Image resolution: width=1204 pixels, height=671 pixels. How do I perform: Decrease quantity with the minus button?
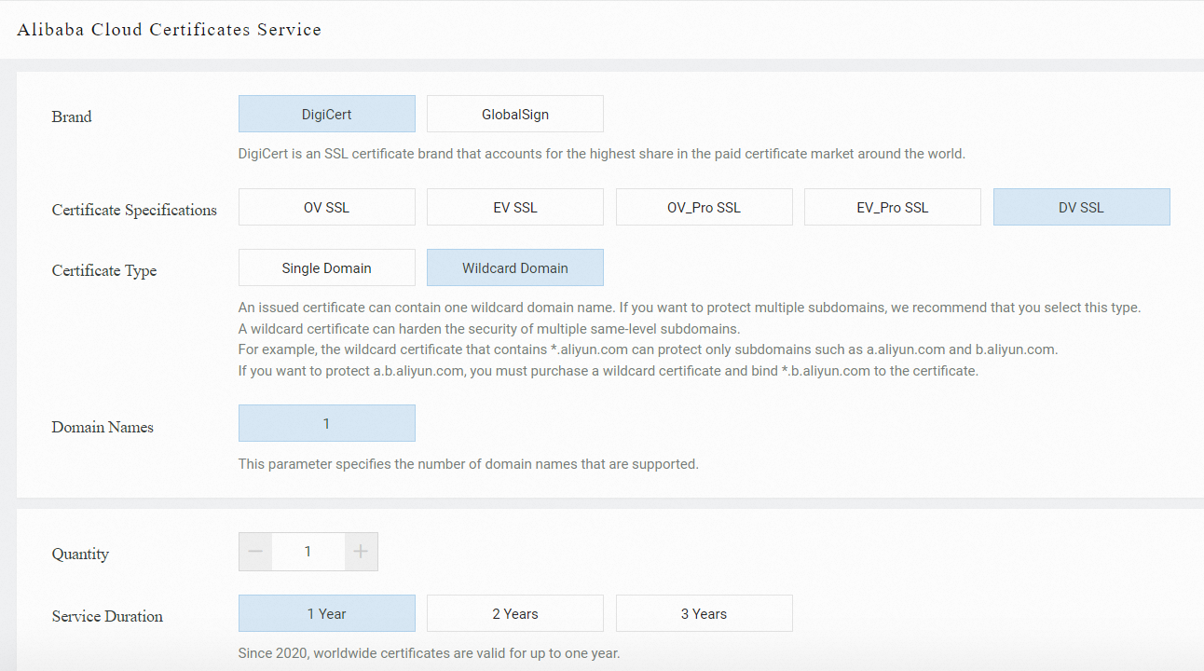[x=255, y=552]
